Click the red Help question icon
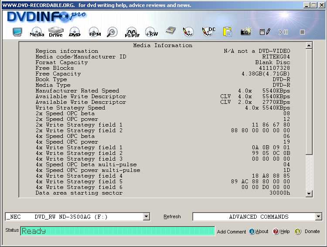 pos(276,231)
